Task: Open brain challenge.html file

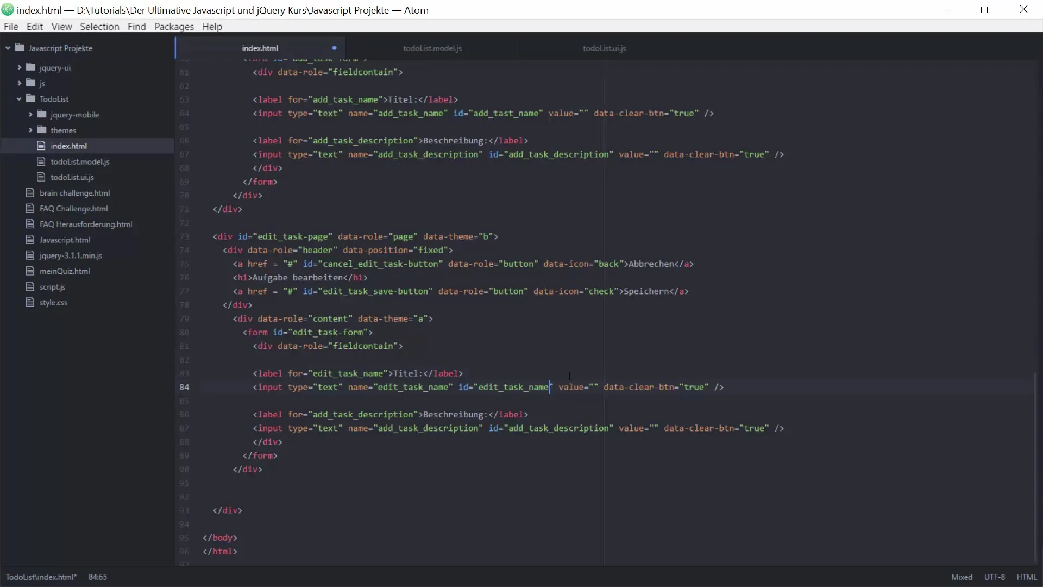Action: point(74,193)
